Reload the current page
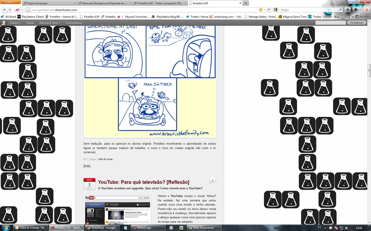Viewport: 371px width, 231px height. coord(269,10)
